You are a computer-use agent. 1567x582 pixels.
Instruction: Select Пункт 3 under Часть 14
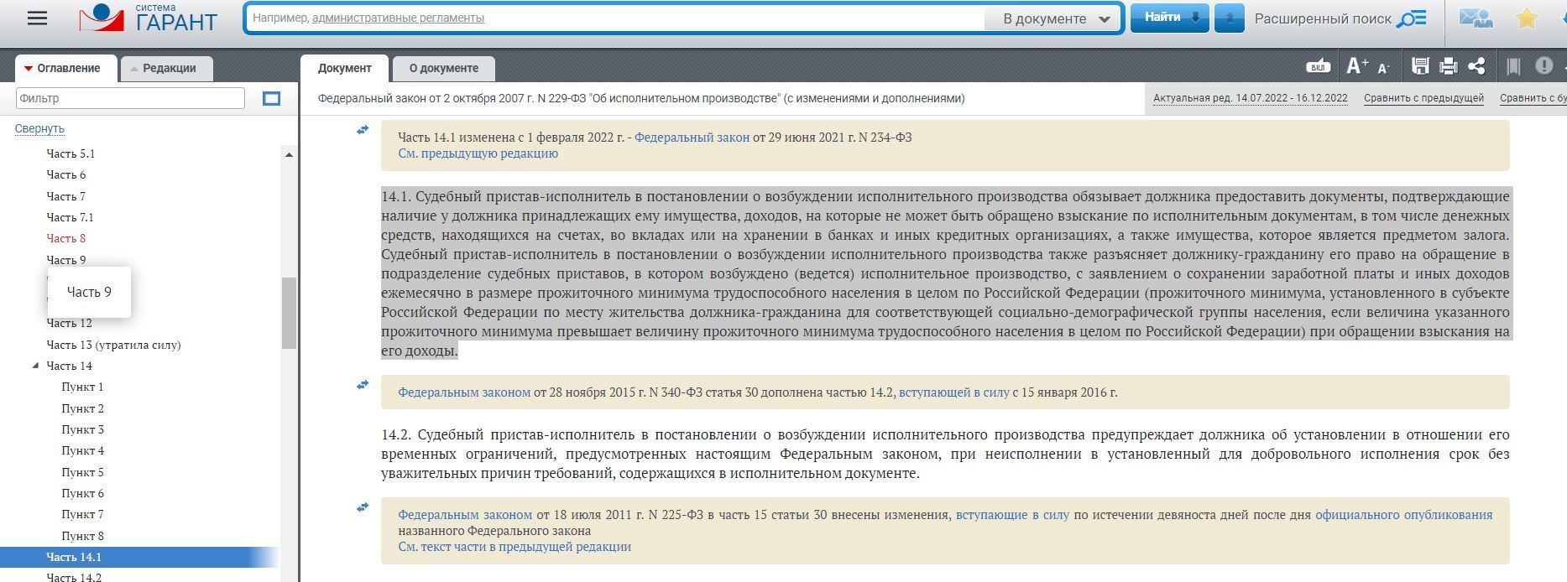(83, 429)
